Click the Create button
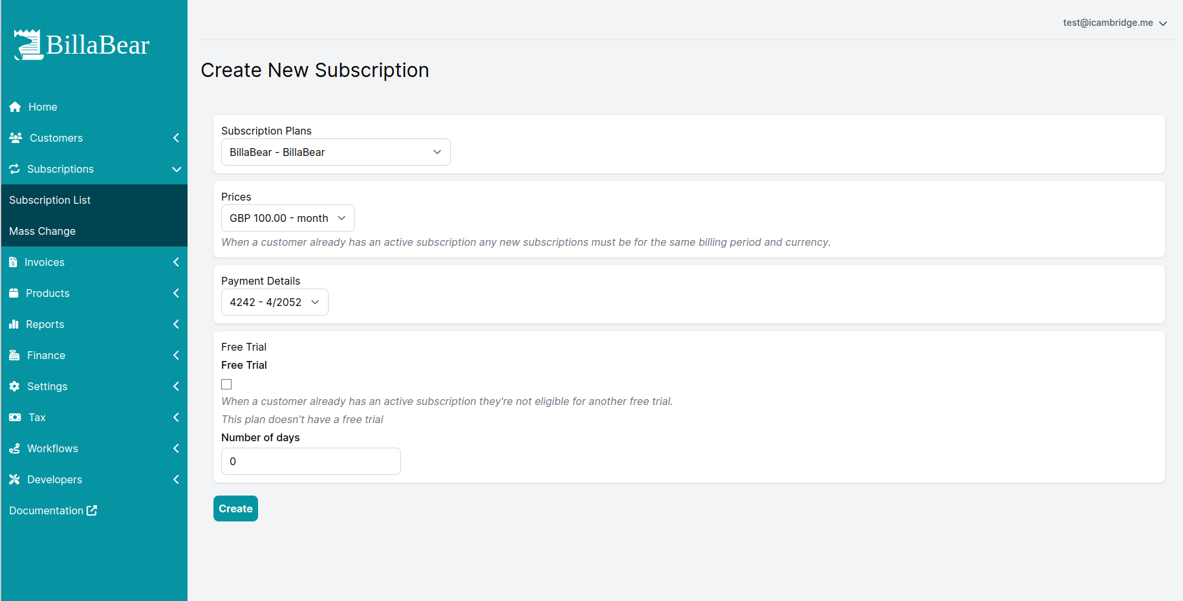This screenshot has width=1183, height=601. pos(235,508)
